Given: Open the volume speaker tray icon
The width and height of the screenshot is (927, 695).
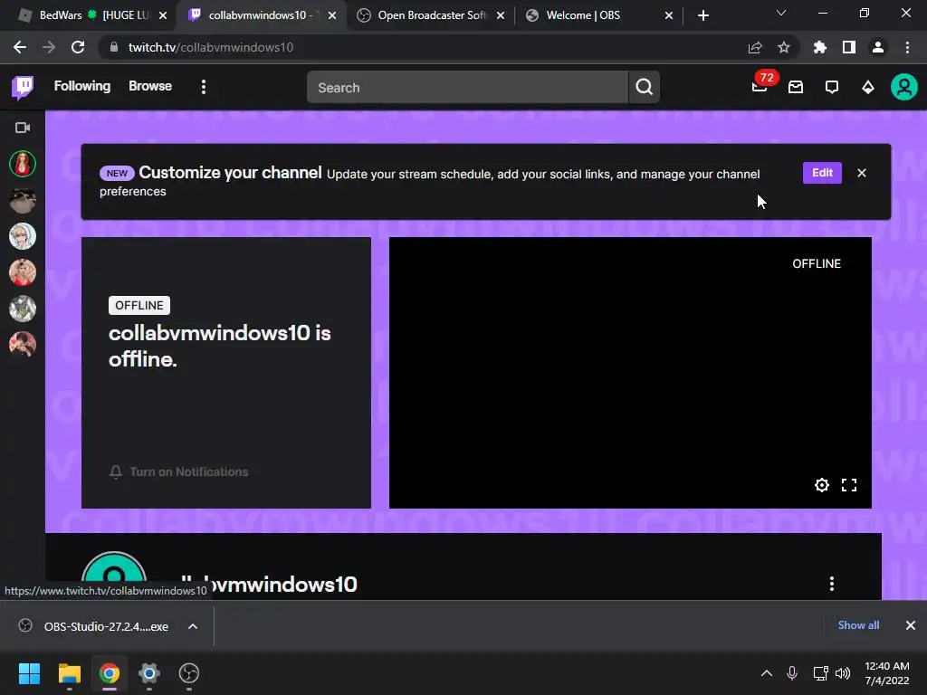Looking at the screenshot, I should (x=843, y=673).
